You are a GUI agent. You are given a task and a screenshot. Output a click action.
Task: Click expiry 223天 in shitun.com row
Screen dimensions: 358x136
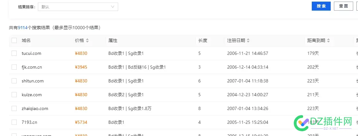coord(313,81)
